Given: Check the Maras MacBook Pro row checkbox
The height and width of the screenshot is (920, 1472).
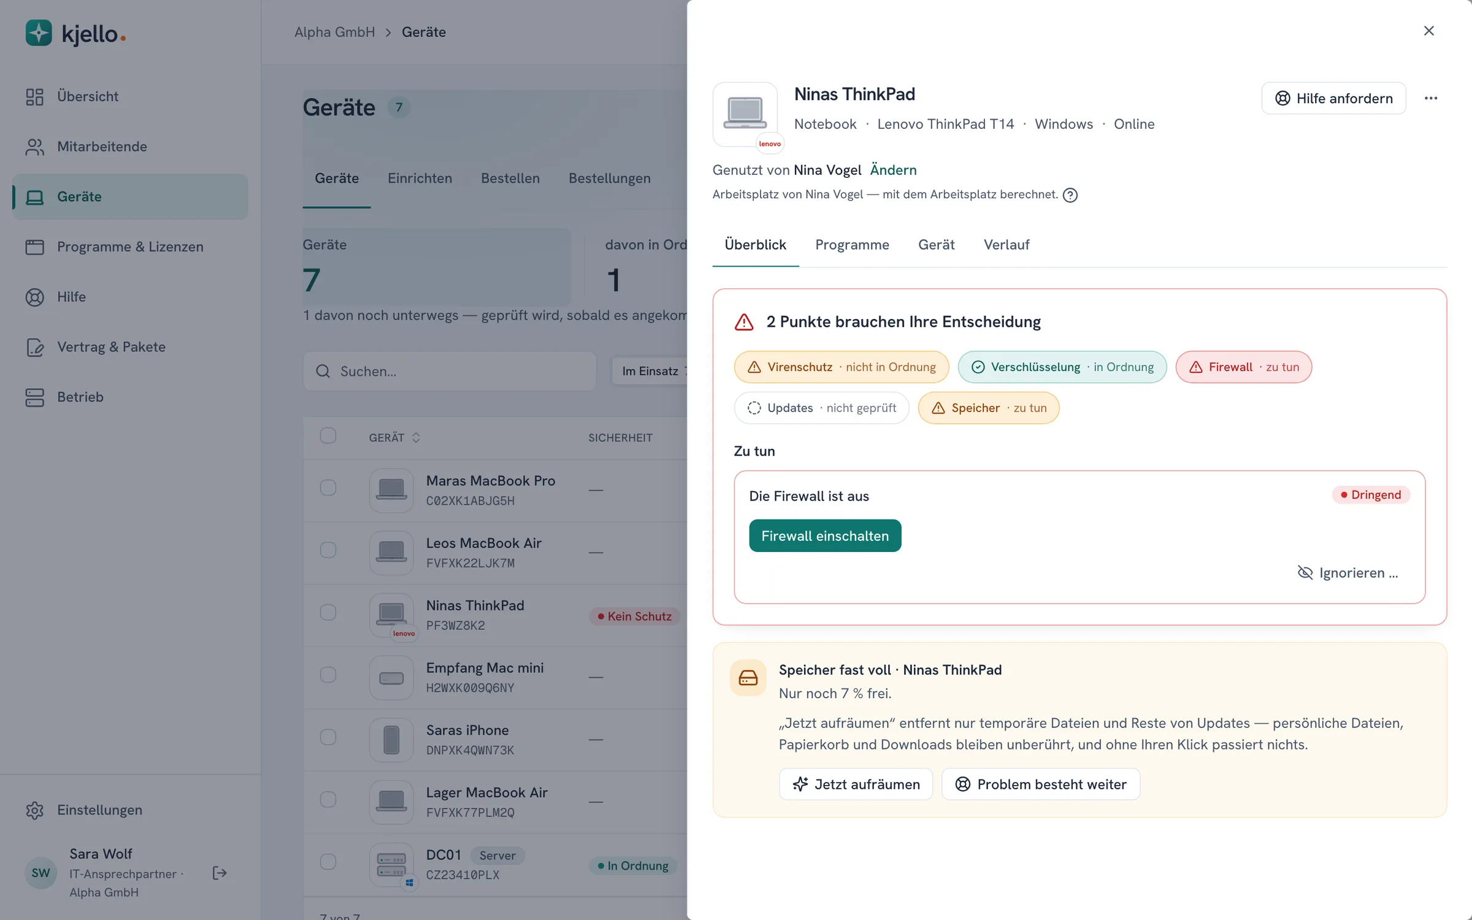Looking at the screenshot, I should [328, 488].
